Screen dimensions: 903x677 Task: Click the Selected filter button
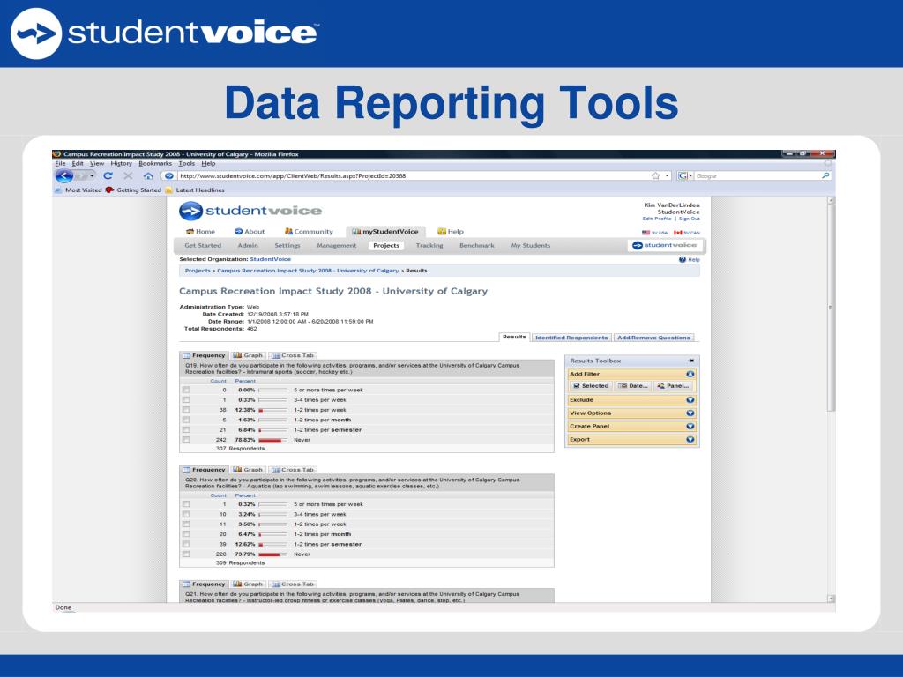point(591,386)
